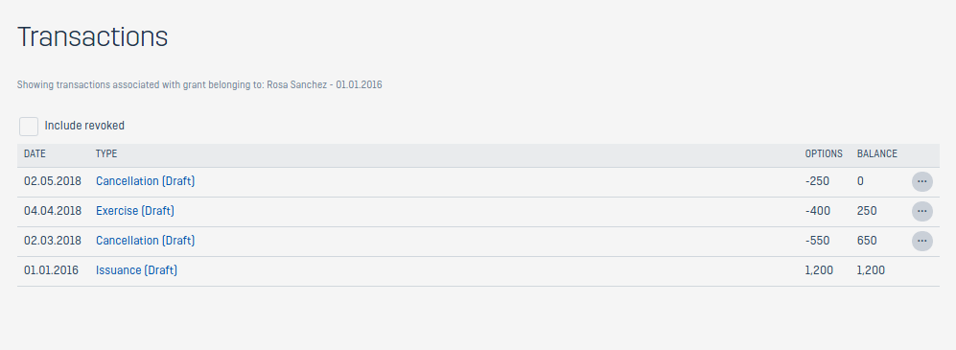Click the 1,200 balance value in Issuance row

(871, 270)
